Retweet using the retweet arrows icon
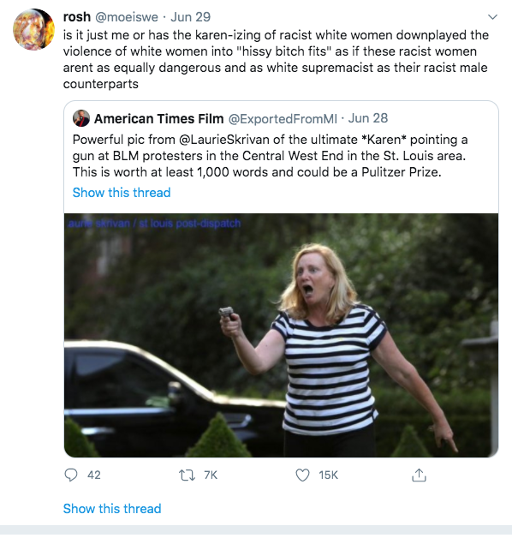Viewport: 512px width, 544px height. pyautogui.click(x=187, y=475)
